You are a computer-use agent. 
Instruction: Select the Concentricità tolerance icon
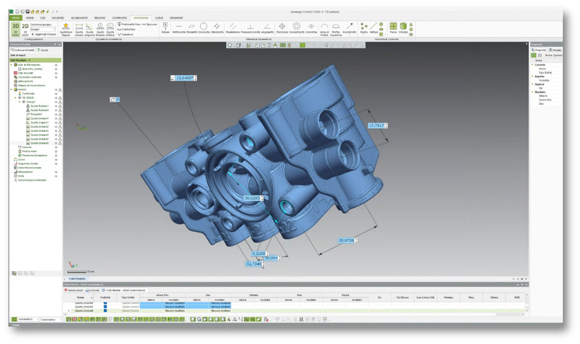tap(296, 26)
